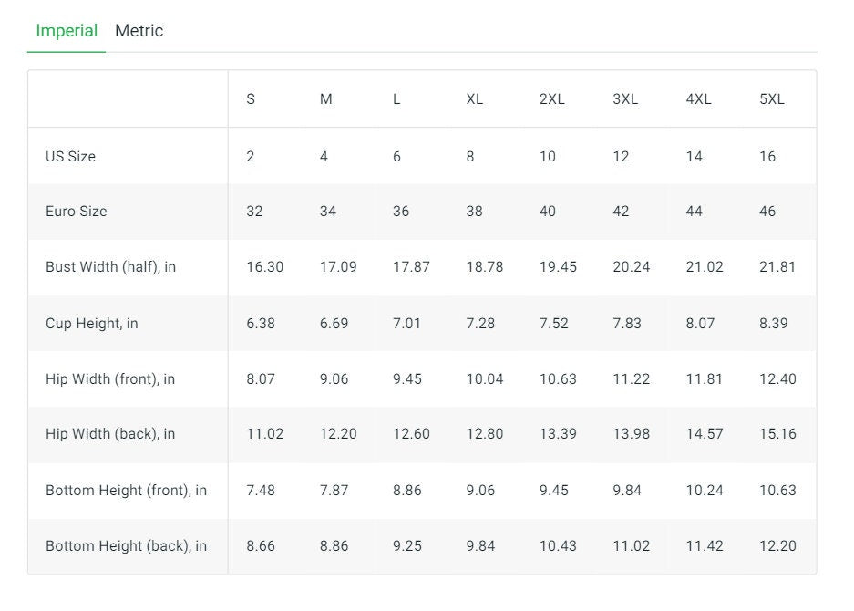Click the 2XL size column header
This screenshot has width=854, height=611.
pyautogui.click(x=551, y=99)
